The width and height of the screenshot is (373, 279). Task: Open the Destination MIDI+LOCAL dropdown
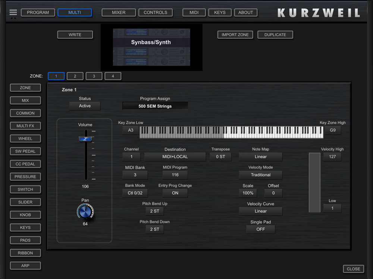tap(175, 157)
